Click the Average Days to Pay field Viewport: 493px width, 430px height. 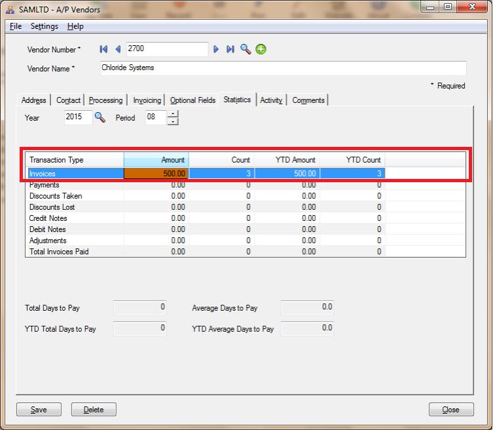click(x=307, y=307)
